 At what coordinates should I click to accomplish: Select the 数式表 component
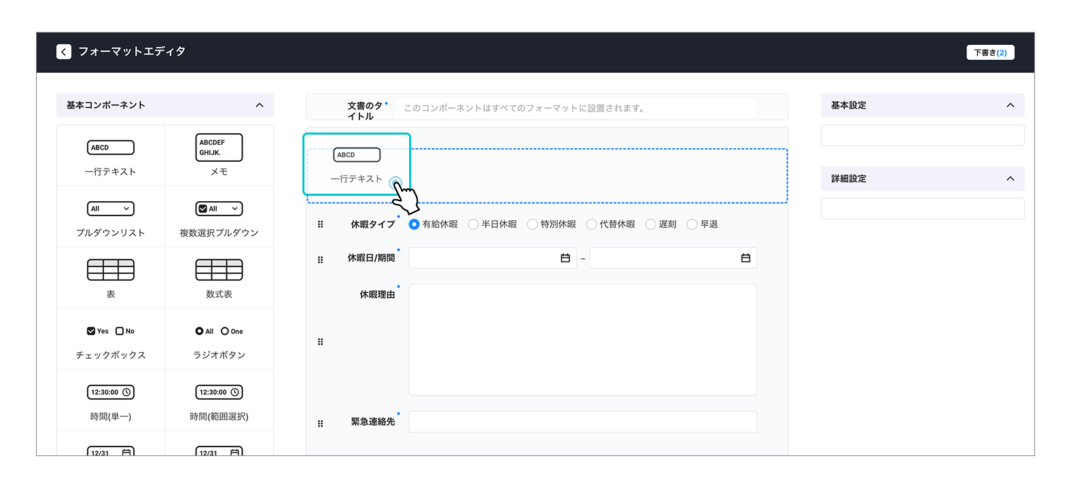click(x=219, y=278)
